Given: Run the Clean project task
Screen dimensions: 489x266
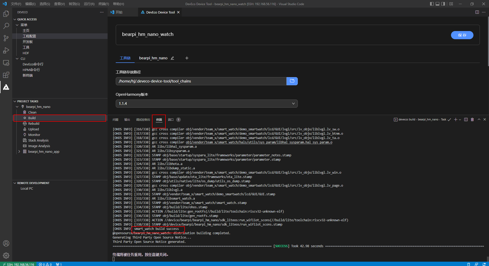Looking at the screenshot, I should [60, 112].
